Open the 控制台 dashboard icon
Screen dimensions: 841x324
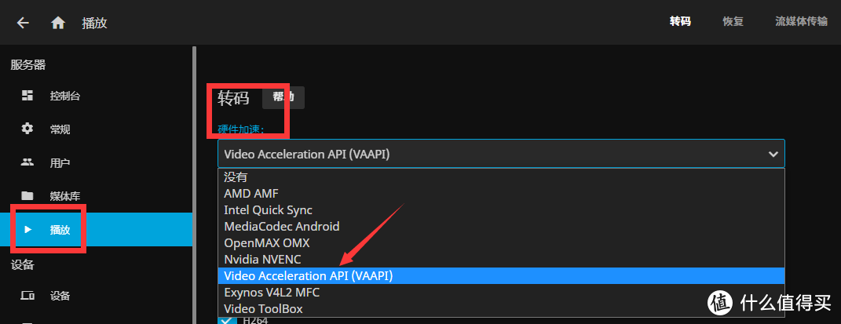[x=27, y=96]
